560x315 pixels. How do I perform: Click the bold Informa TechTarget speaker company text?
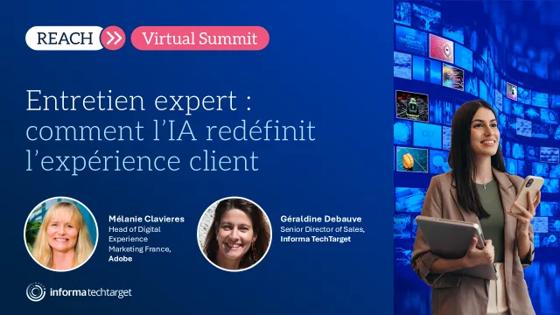pyautogui.click(x=315, y=239)
